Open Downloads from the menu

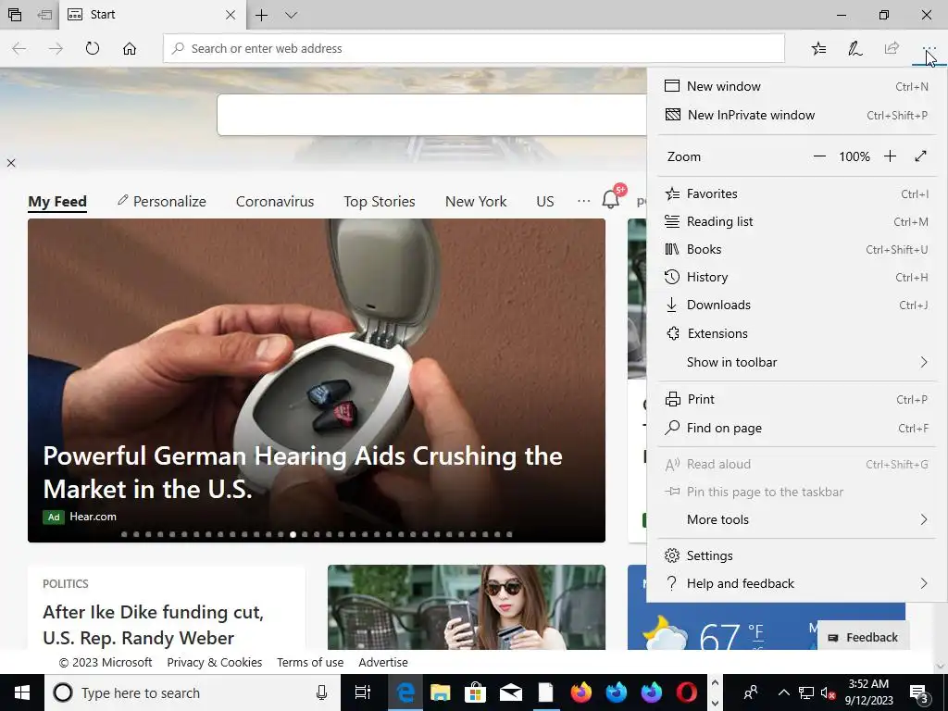(x=797, y=306)
